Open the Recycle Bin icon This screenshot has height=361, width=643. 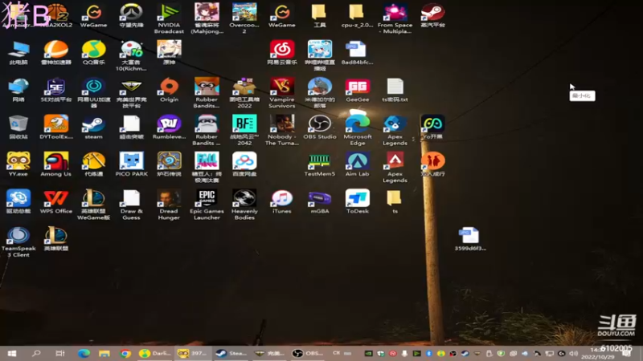pos(18,128)
